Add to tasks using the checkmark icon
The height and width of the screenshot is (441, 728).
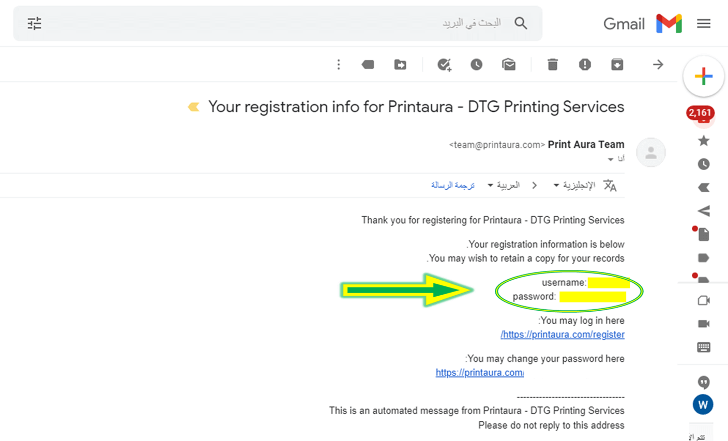click(x=444, y=65)
